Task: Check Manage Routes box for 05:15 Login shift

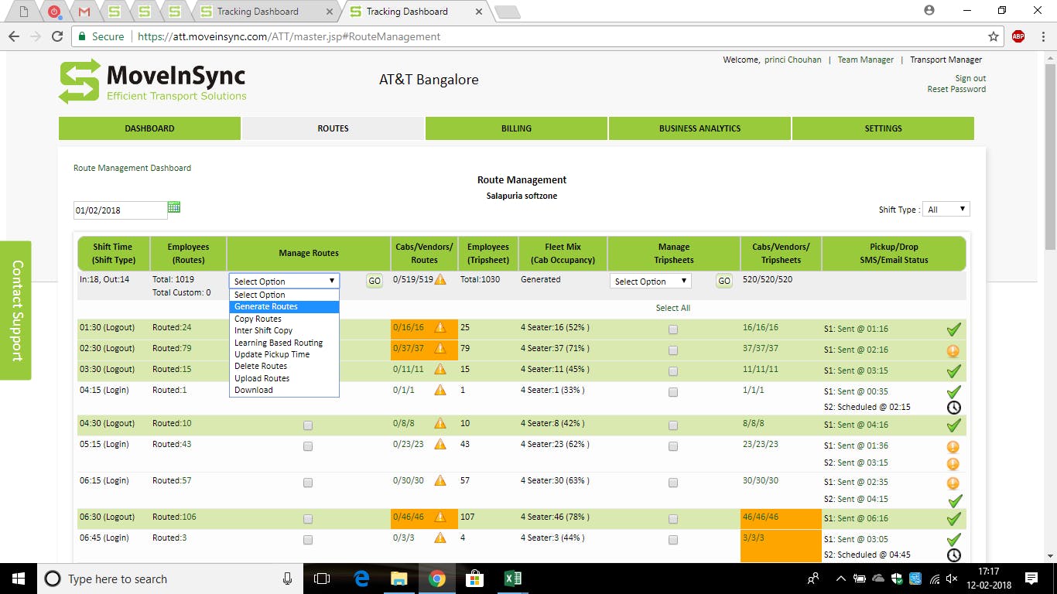Action: [x=307, y=445]
